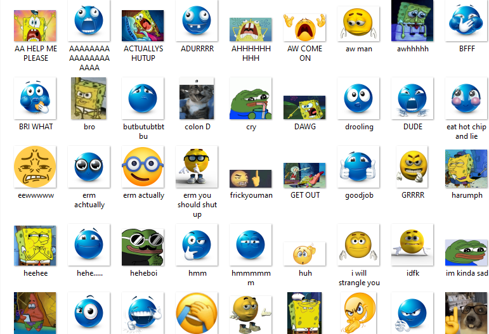Viewport: 489px width, 334px height.
Task: Click the 'i will strangle you' filename label
Action: [x=359, y=278]
